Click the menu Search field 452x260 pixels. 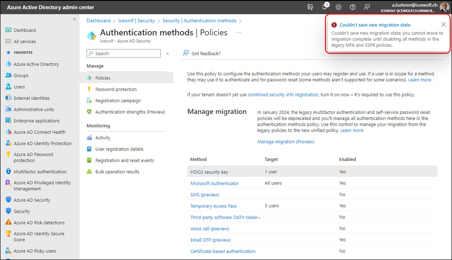click(x=124, y=53)
